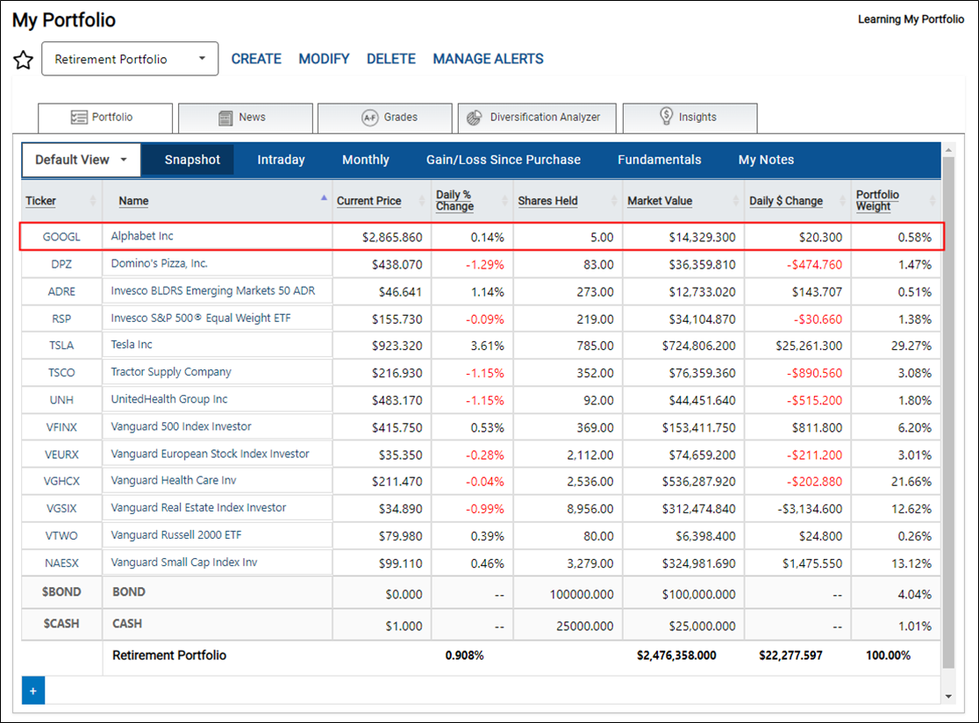This screenshot has width=979, height=723.
Task: Click the News tab newspaper icon
Action: (x=225, y=118)
